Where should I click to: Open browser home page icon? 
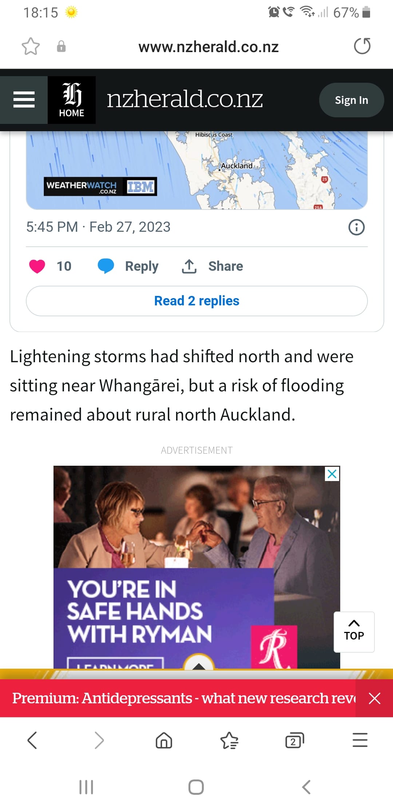tap(164, 740)
